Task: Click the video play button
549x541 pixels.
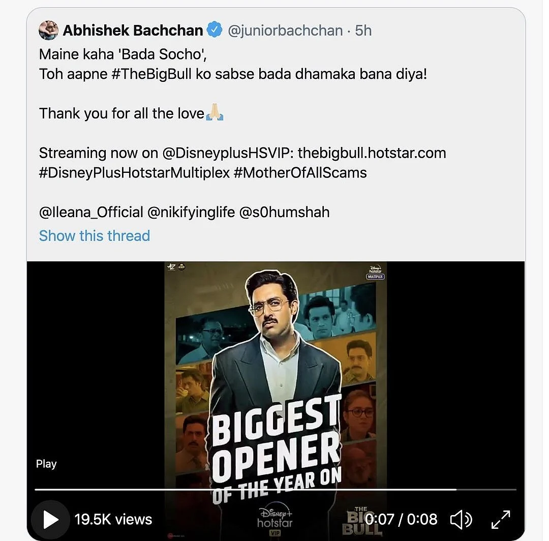Action: pyautogui.click(x=50, y=519)
